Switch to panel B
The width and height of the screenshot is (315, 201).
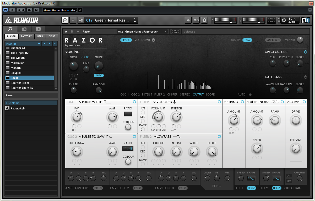tap(72, 31)
